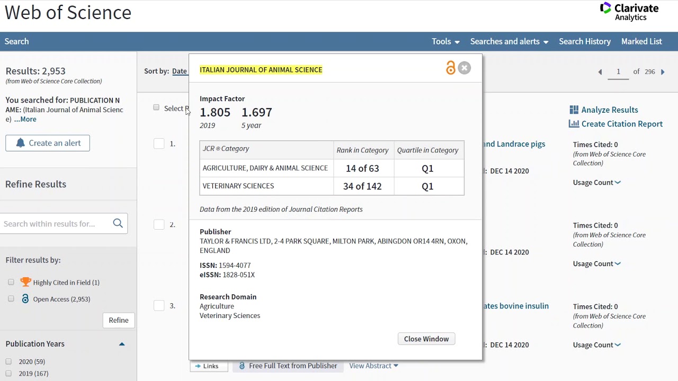
Task: Click the Create Citation Report chart icon
Action: tap(574, 124)
